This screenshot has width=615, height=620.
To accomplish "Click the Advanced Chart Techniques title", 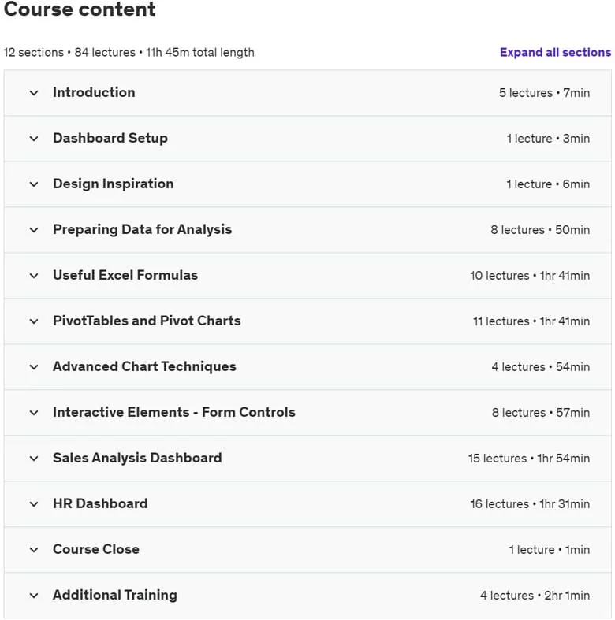I will point(144,366).
